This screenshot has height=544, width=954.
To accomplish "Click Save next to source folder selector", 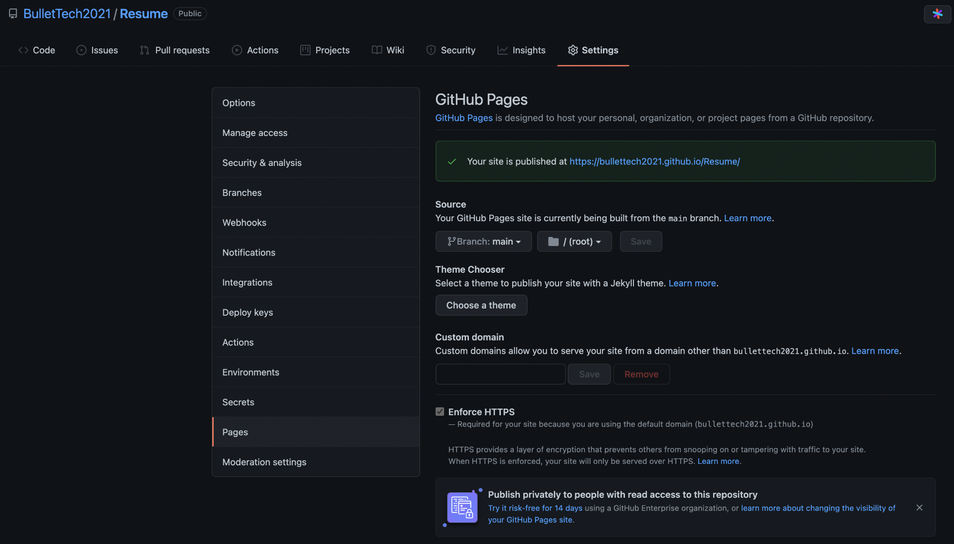I will [x=641, y=241].
